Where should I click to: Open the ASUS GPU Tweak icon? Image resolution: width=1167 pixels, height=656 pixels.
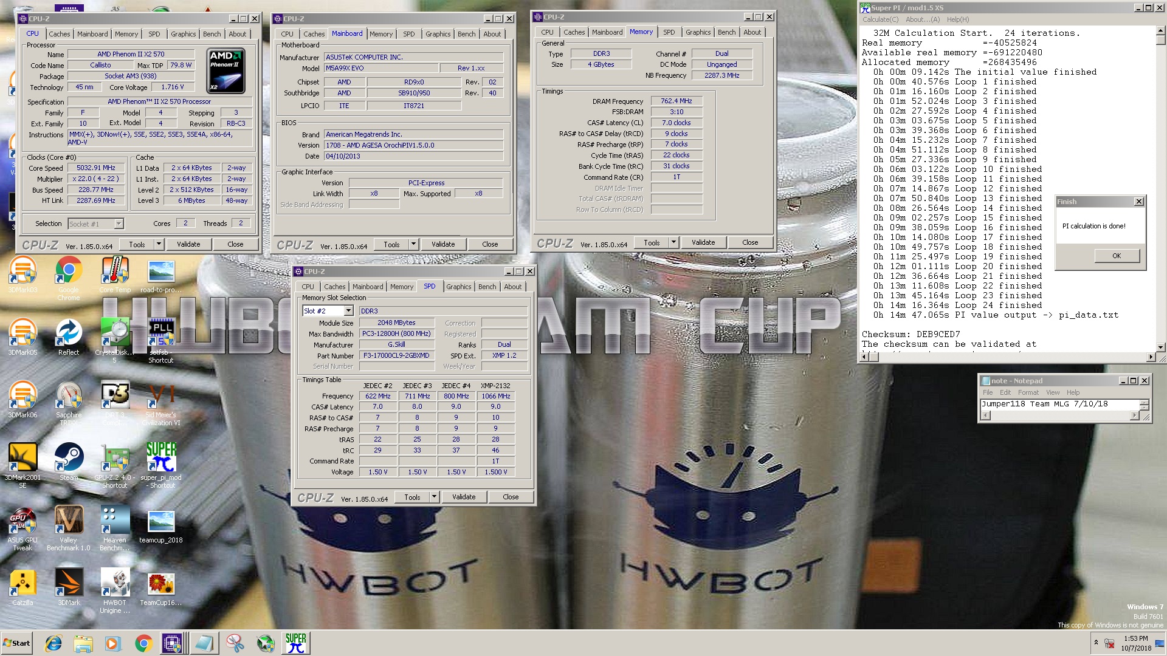pos(22,528)
